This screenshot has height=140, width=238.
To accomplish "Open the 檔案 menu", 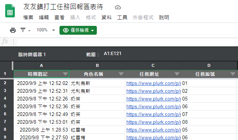I will [x=28, y=17].
